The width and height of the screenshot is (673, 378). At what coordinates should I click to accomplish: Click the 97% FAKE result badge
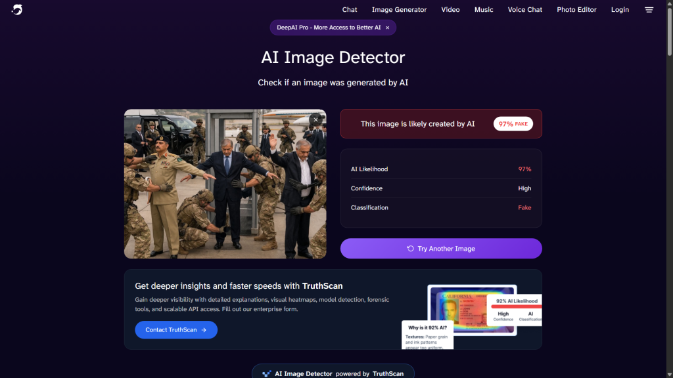point(513,124)
